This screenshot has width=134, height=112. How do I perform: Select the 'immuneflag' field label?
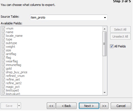tap(13, 65)
